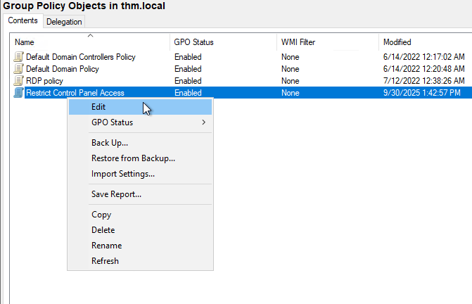Choose Copy in the context menu
Viewport: 472px width, 304px height.
(x=101, y=215)
